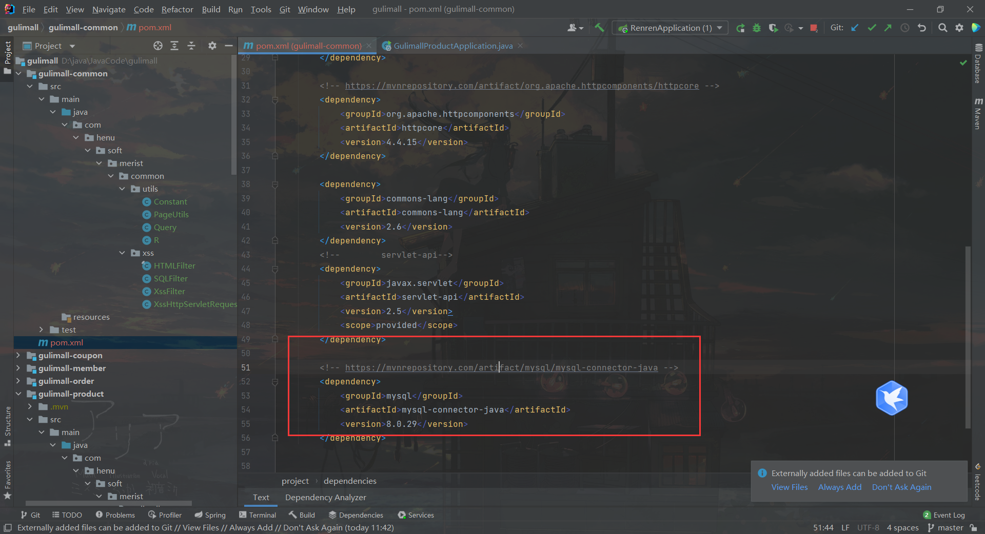
Task: Open the Profiler tool window
Action: coord(165,515)
